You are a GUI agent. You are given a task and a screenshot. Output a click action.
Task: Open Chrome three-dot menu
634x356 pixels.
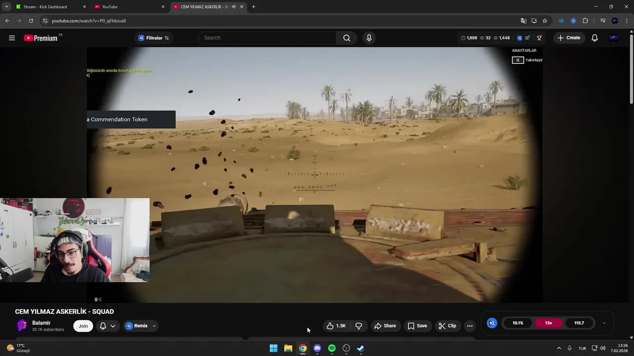tap(627, 21)
